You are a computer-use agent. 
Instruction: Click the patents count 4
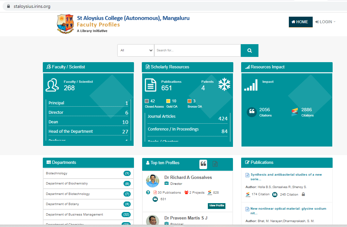point(203,88)
